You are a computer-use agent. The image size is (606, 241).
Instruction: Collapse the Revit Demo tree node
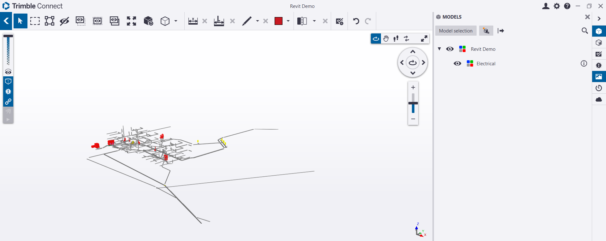439,49
